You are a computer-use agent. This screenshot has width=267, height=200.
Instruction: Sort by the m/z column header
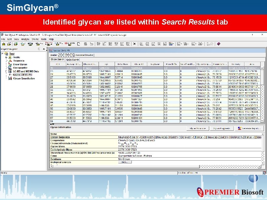(107, 64)
